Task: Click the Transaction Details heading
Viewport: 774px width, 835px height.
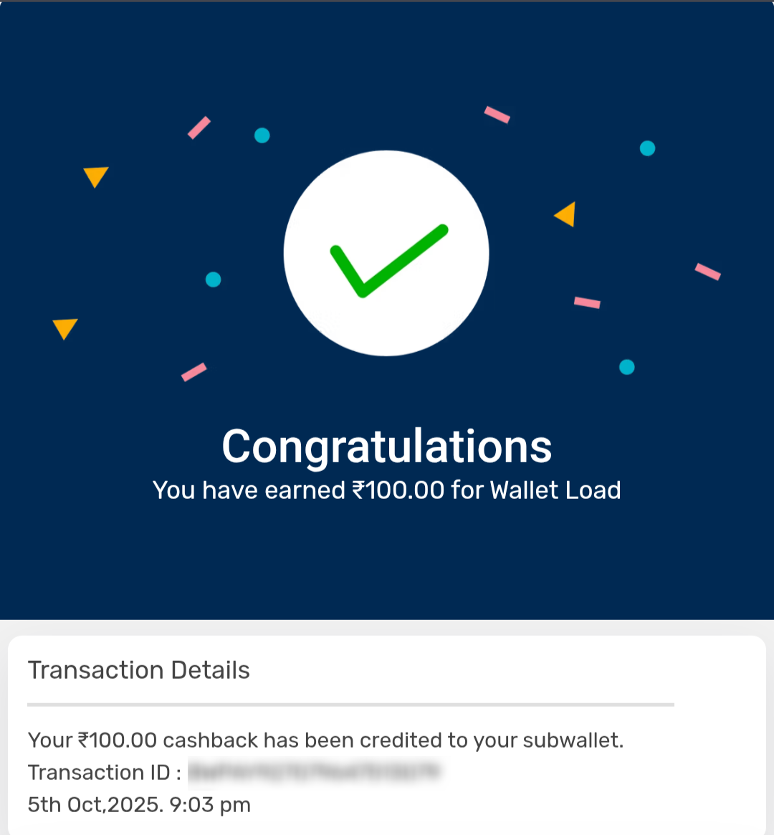Action: (139, 670)
